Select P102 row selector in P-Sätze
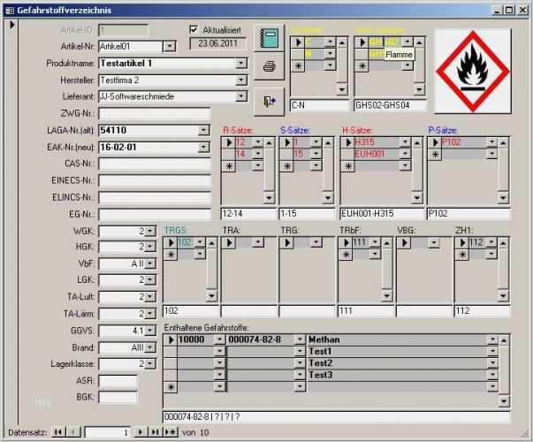 click(x=435, y=142)
